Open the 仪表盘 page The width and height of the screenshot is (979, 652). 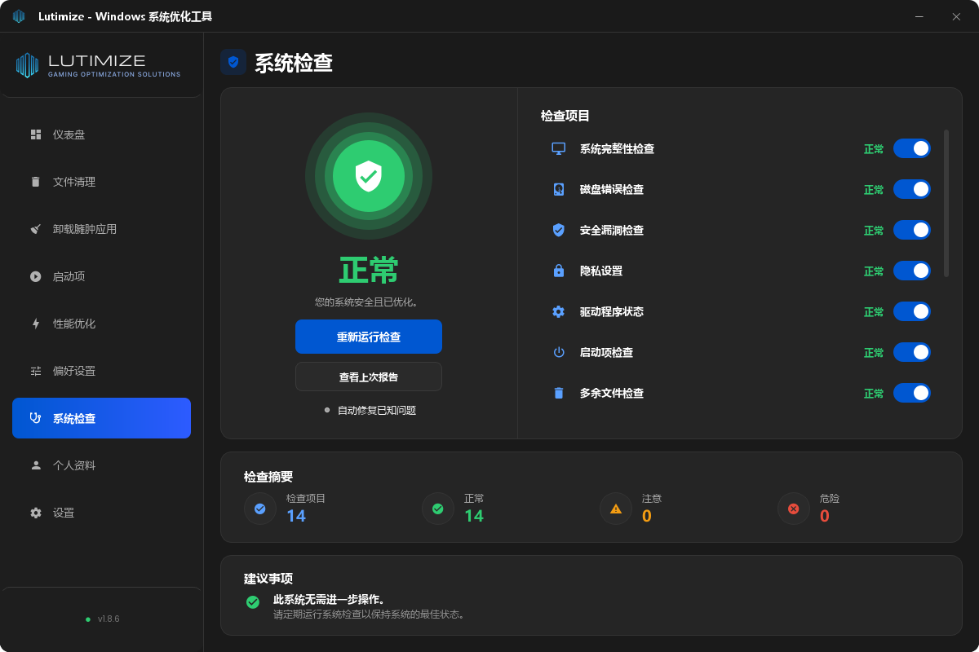pyautogui.click(x=101, y=134)
